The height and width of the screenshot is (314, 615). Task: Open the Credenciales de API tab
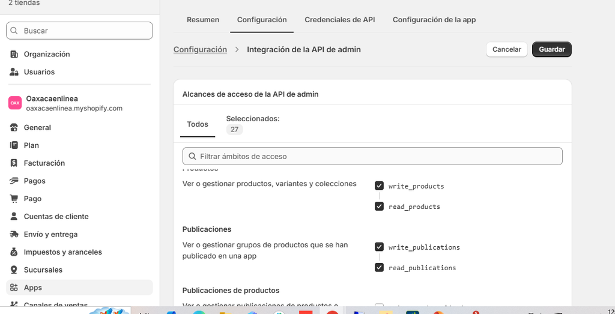tap(340, 20)
